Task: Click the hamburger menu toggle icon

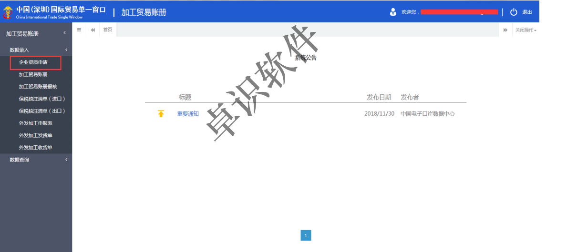Action: (79, 30)
